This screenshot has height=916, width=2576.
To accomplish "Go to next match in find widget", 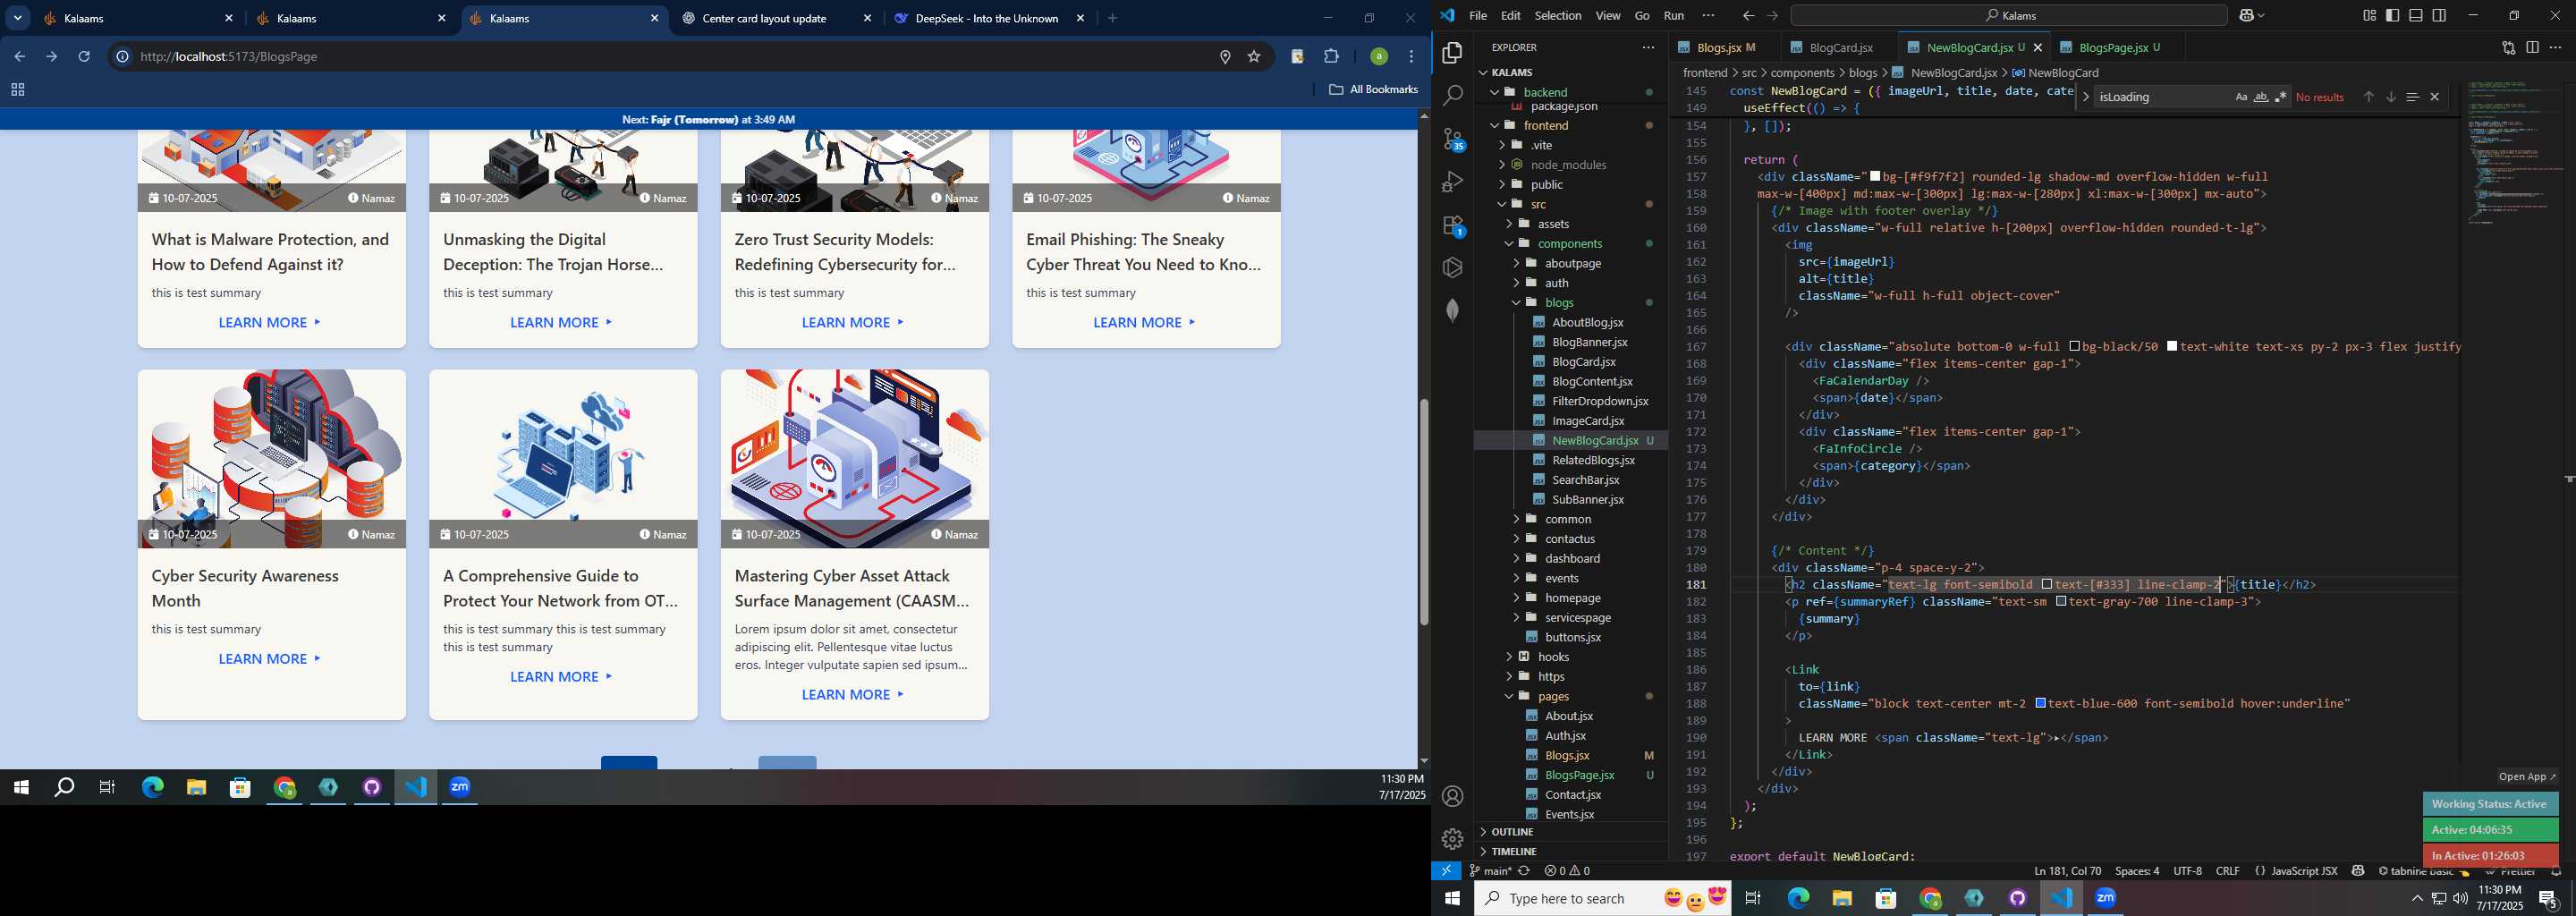I will (x=2390, y=97).
